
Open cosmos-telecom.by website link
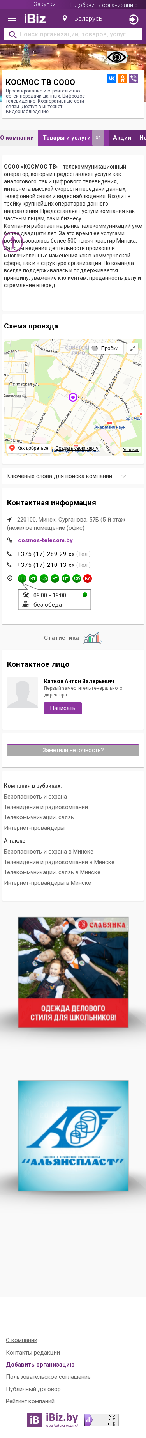45,540
